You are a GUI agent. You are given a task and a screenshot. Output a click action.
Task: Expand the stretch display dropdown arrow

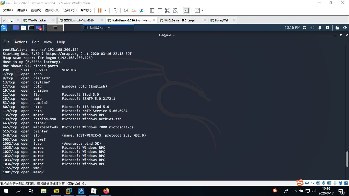[203, 10]
